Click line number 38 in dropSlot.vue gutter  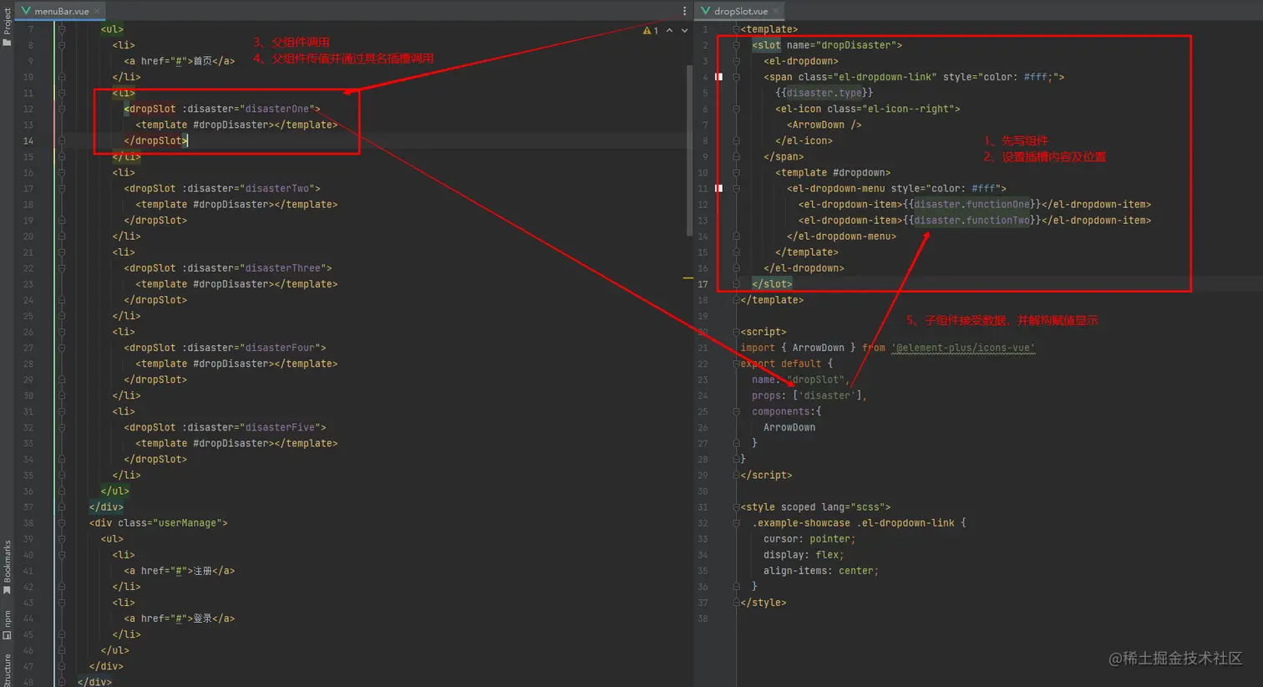[x=703, y=618]
